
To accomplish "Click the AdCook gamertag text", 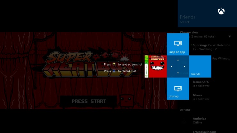I will [x=184, y=22].
